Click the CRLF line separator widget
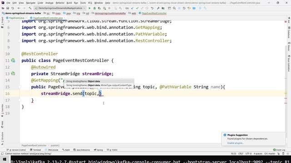This screenshot has width=291, height=163. pos(241,153)
